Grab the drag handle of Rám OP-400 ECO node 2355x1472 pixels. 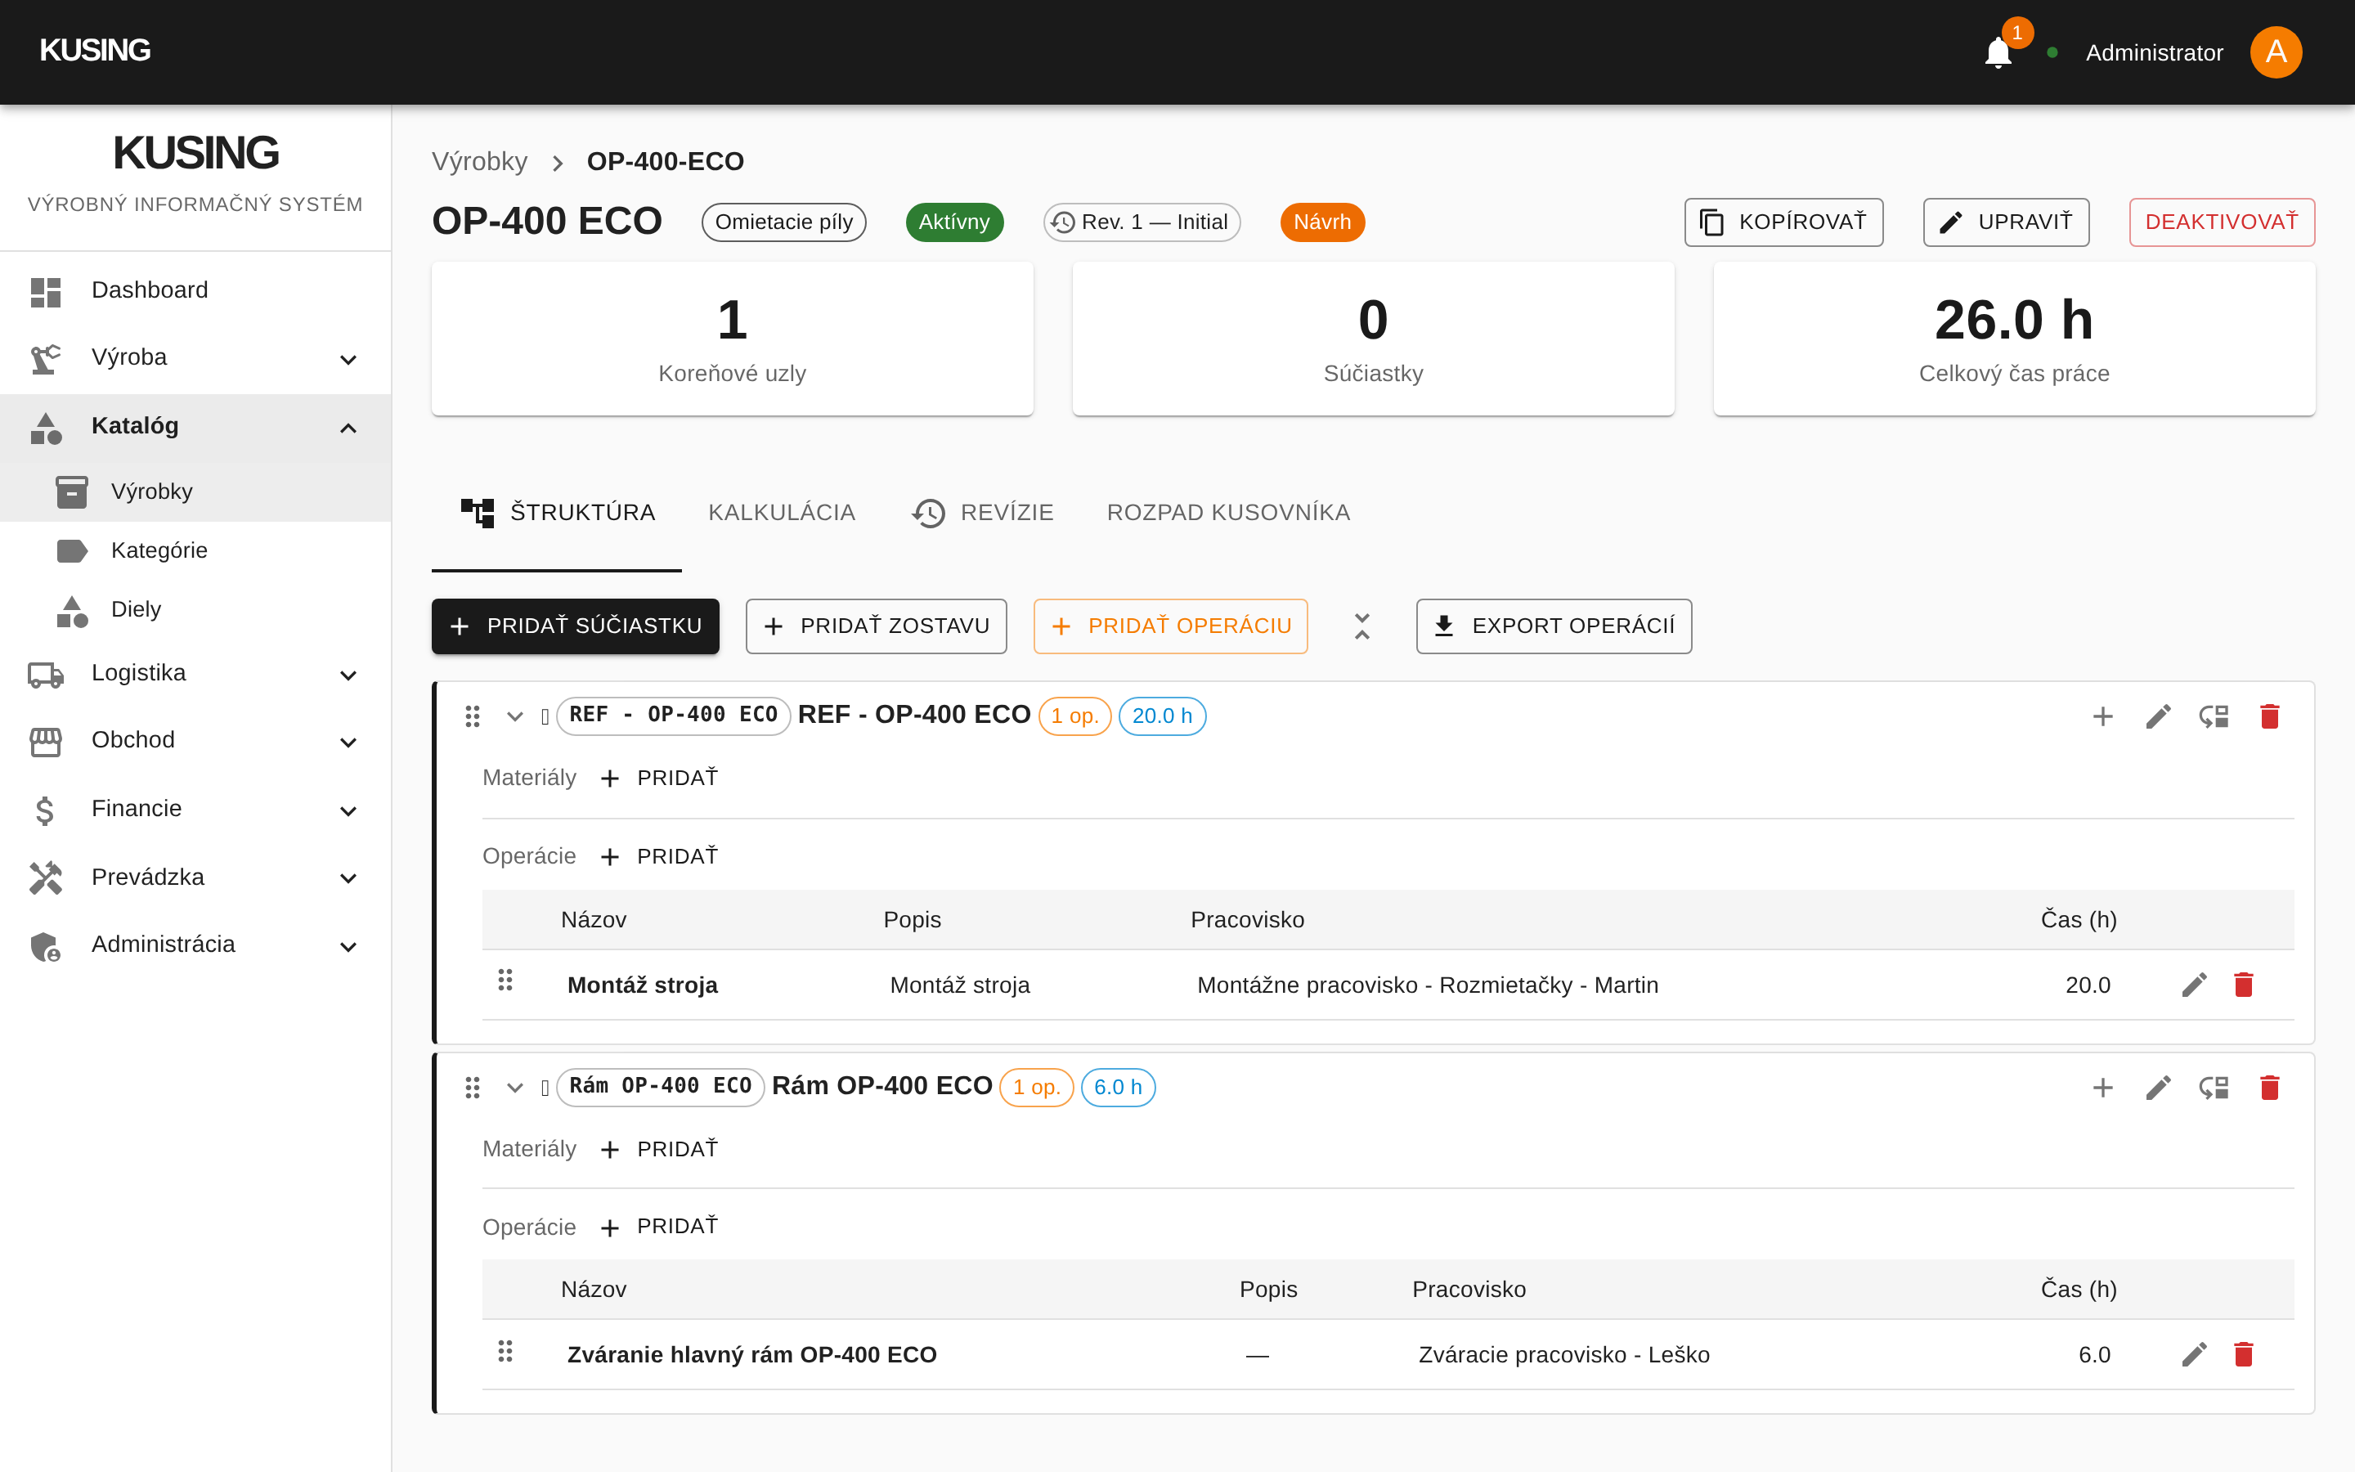(472, 1088)
